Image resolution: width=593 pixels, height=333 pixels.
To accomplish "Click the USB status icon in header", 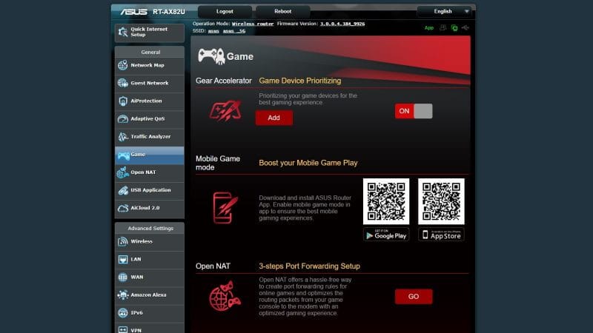I will point(465,28).
